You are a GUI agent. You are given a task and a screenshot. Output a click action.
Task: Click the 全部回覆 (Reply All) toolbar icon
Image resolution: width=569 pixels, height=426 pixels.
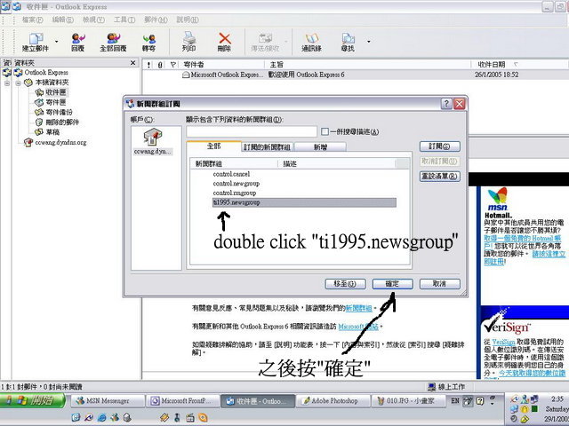[113, 39]
